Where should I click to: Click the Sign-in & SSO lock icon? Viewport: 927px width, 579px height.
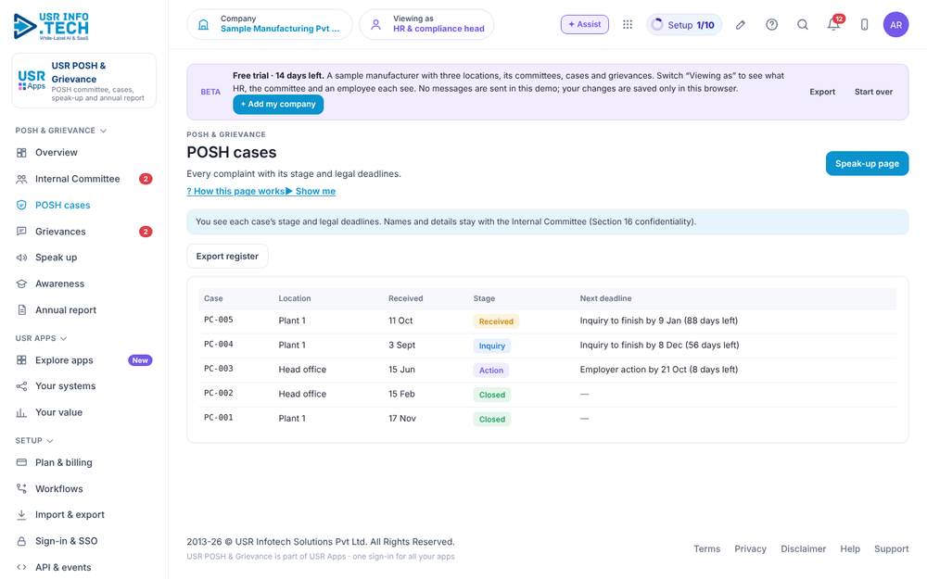(x=21, y=541)
